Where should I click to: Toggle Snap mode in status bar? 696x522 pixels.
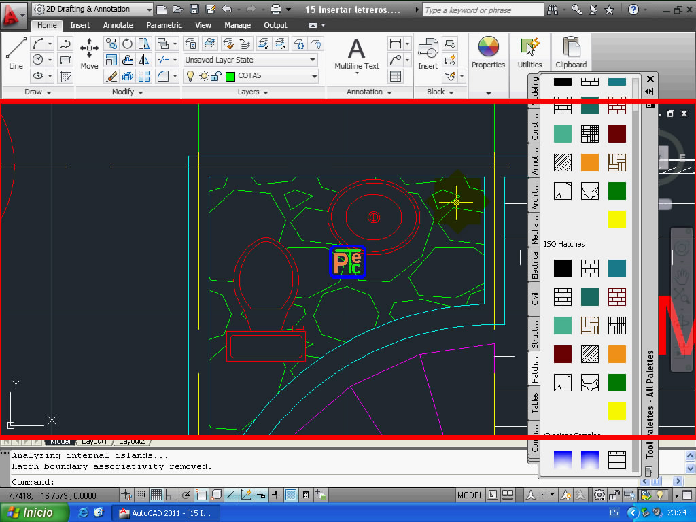point(141,495)
